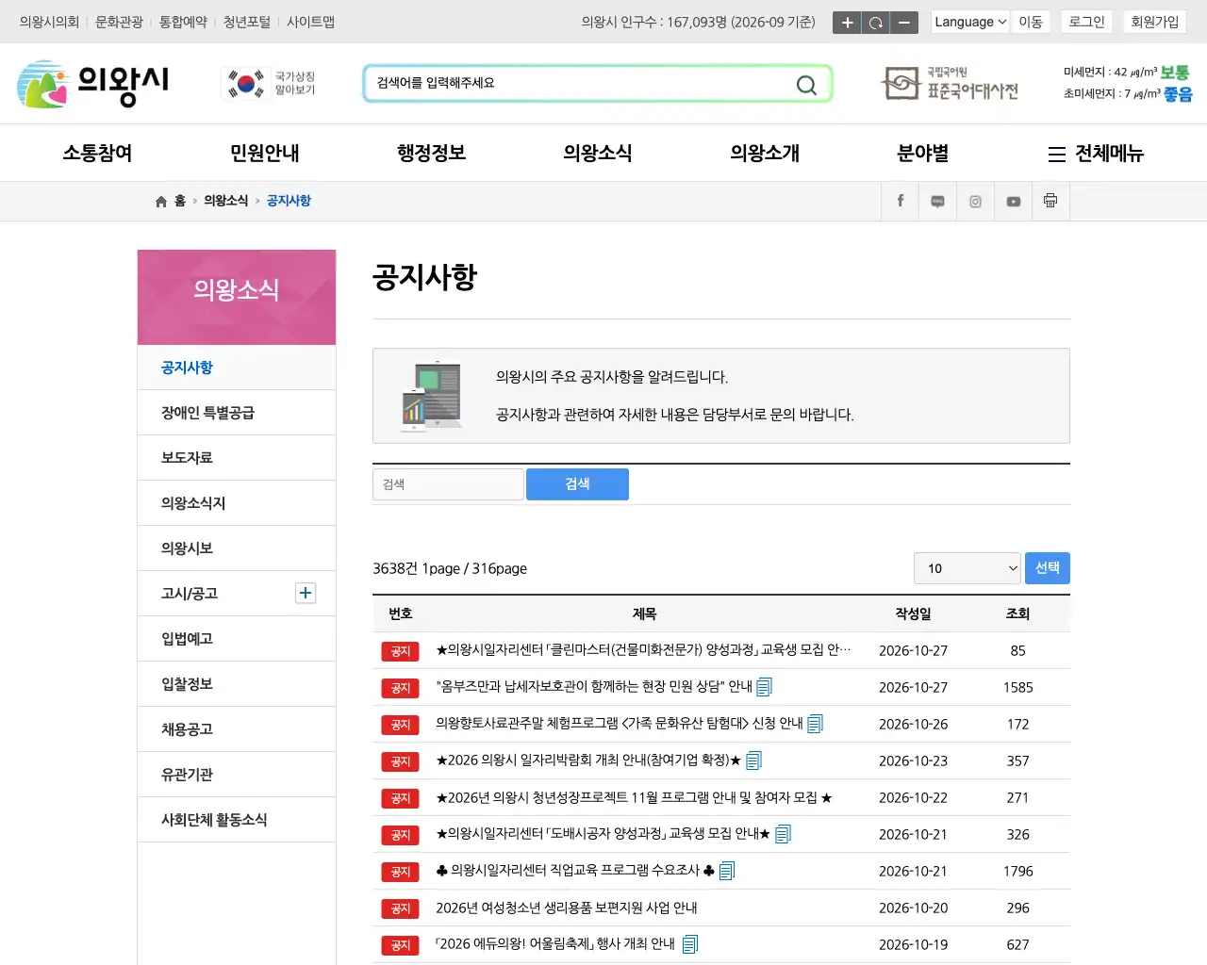The width and height of the screenshot is (1207, 965).
Task: Open the YouTube icon
Action: (1014, 201)
